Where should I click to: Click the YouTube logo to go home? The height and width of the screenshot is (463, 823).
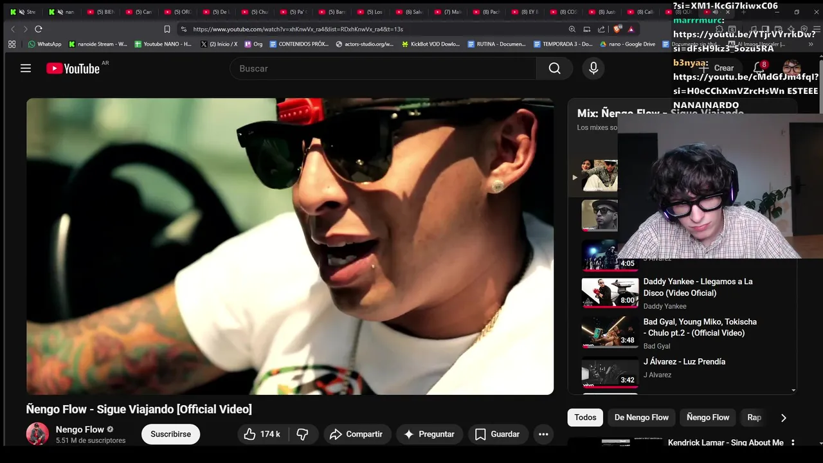(73, 68)
